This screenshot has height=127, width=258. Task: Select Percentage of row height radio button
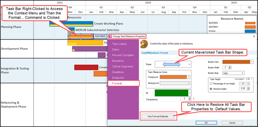(211, 83)
